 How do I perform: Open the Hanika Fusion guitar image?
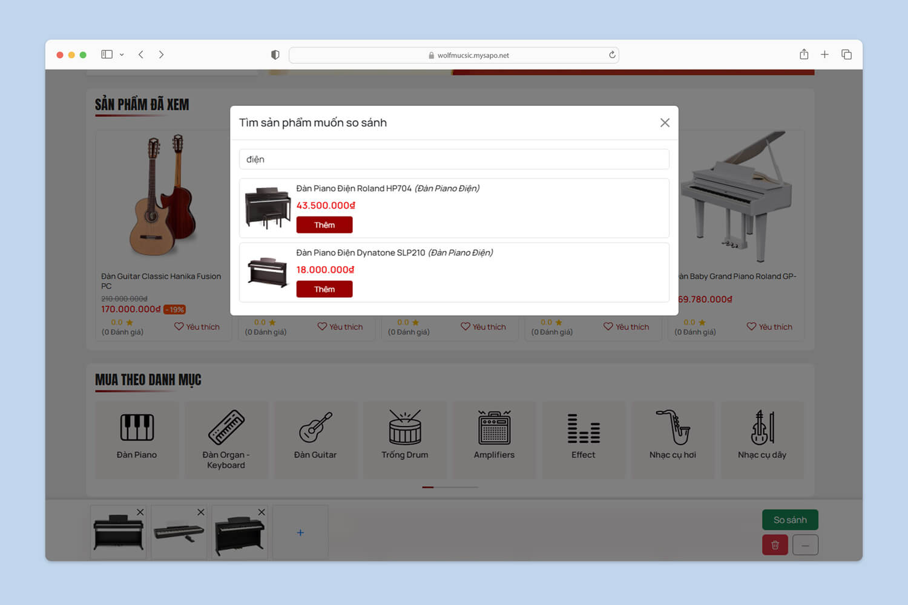pos(162,195)
